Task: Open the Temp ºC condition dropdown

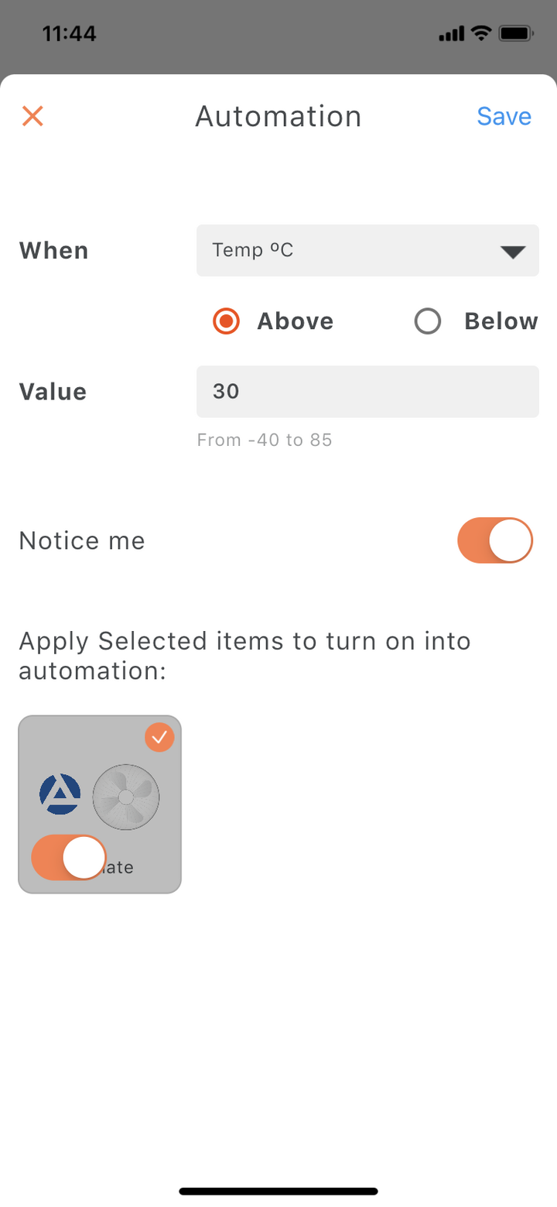Action: click(367, 250)
